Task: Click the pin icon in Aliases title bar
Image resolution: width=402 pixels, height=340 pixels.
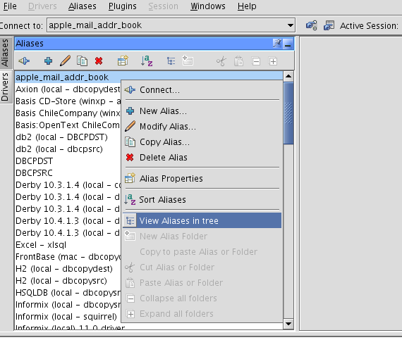Action: tap(277, 44)
